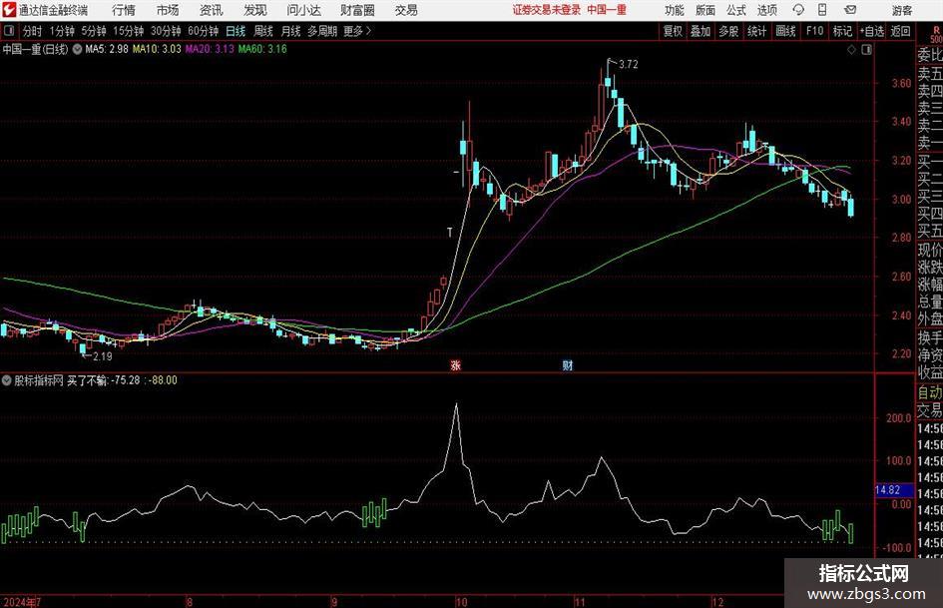
Task: Click the 画线 drawing tool button
Action: pos(786,31)
